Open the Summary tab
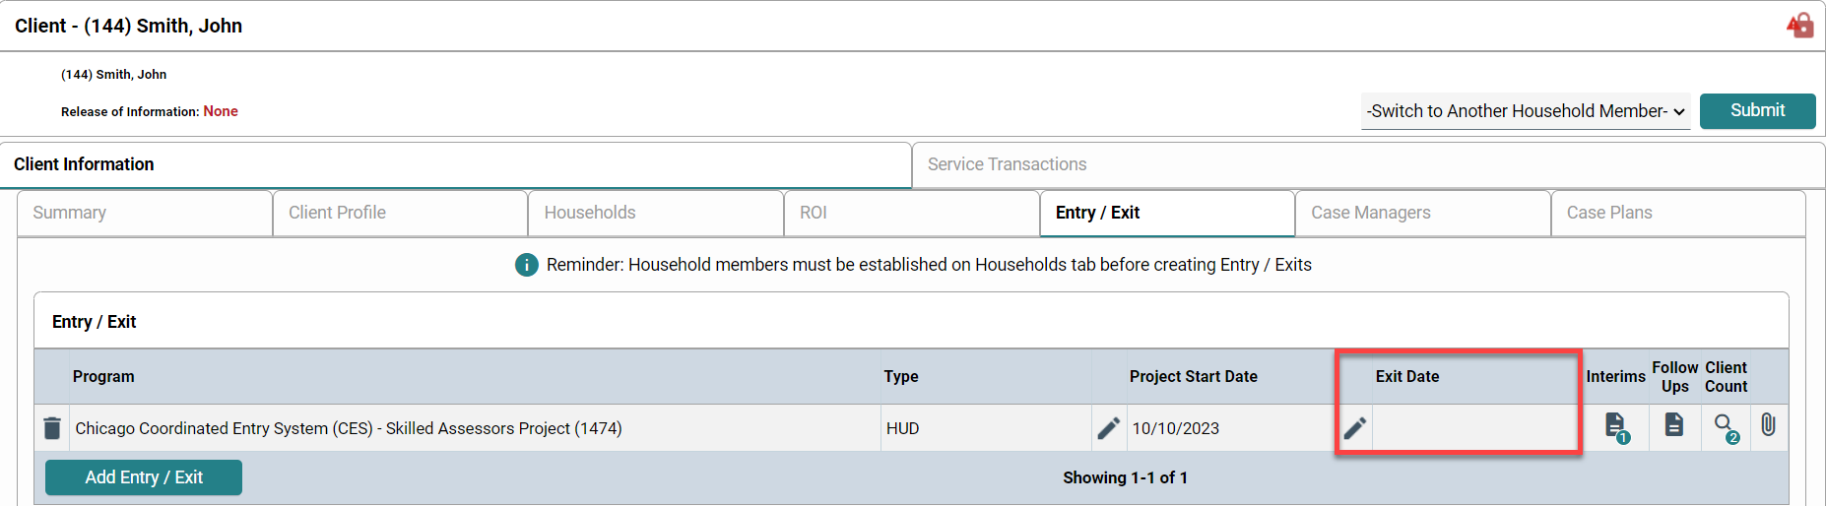Viewport: 1826px width, 506px height. (70, 213)
